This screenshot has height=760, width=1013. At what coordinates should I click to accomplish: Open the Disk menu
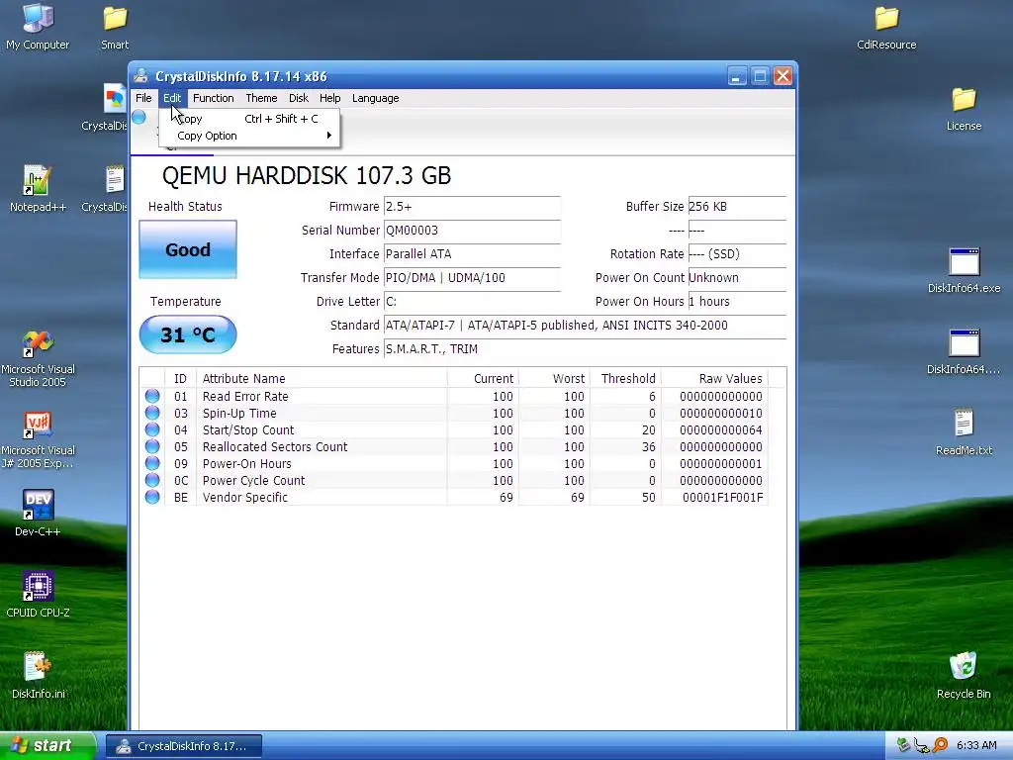pyautogui.click(x=299, y=98)
